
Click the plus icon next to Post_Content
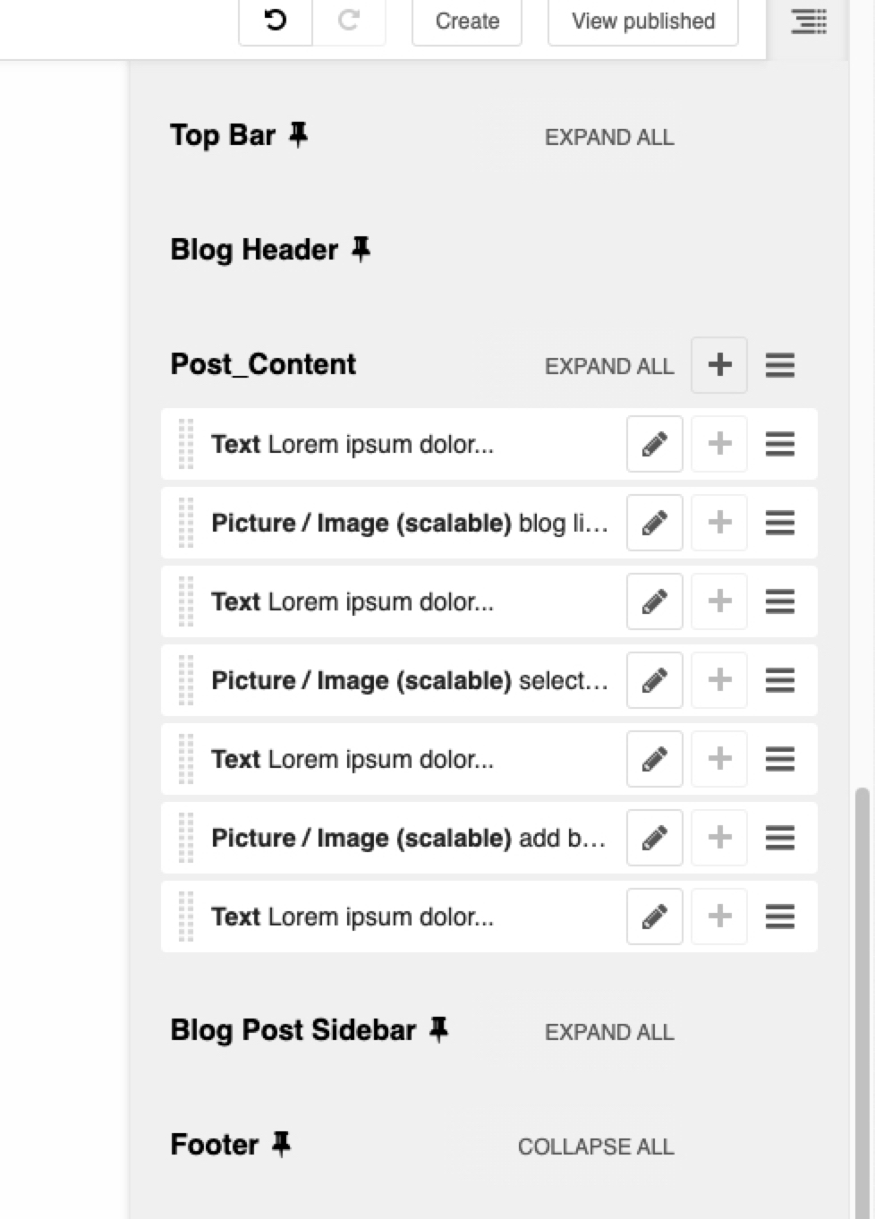click(x=718, y=364)
